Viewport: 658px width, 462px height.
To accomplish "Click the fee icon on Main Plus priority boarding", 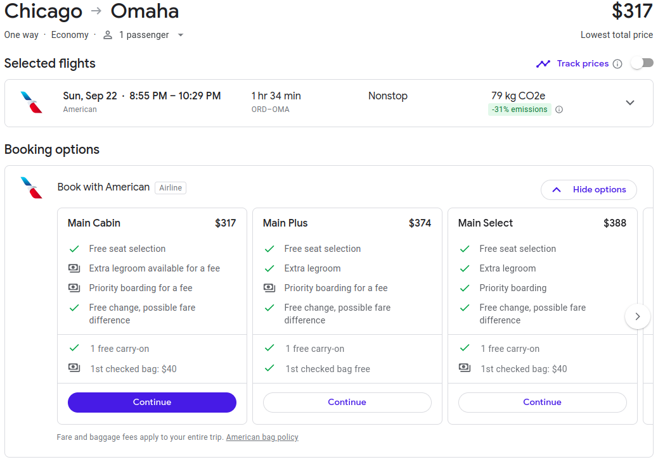I will pos(270,288).
